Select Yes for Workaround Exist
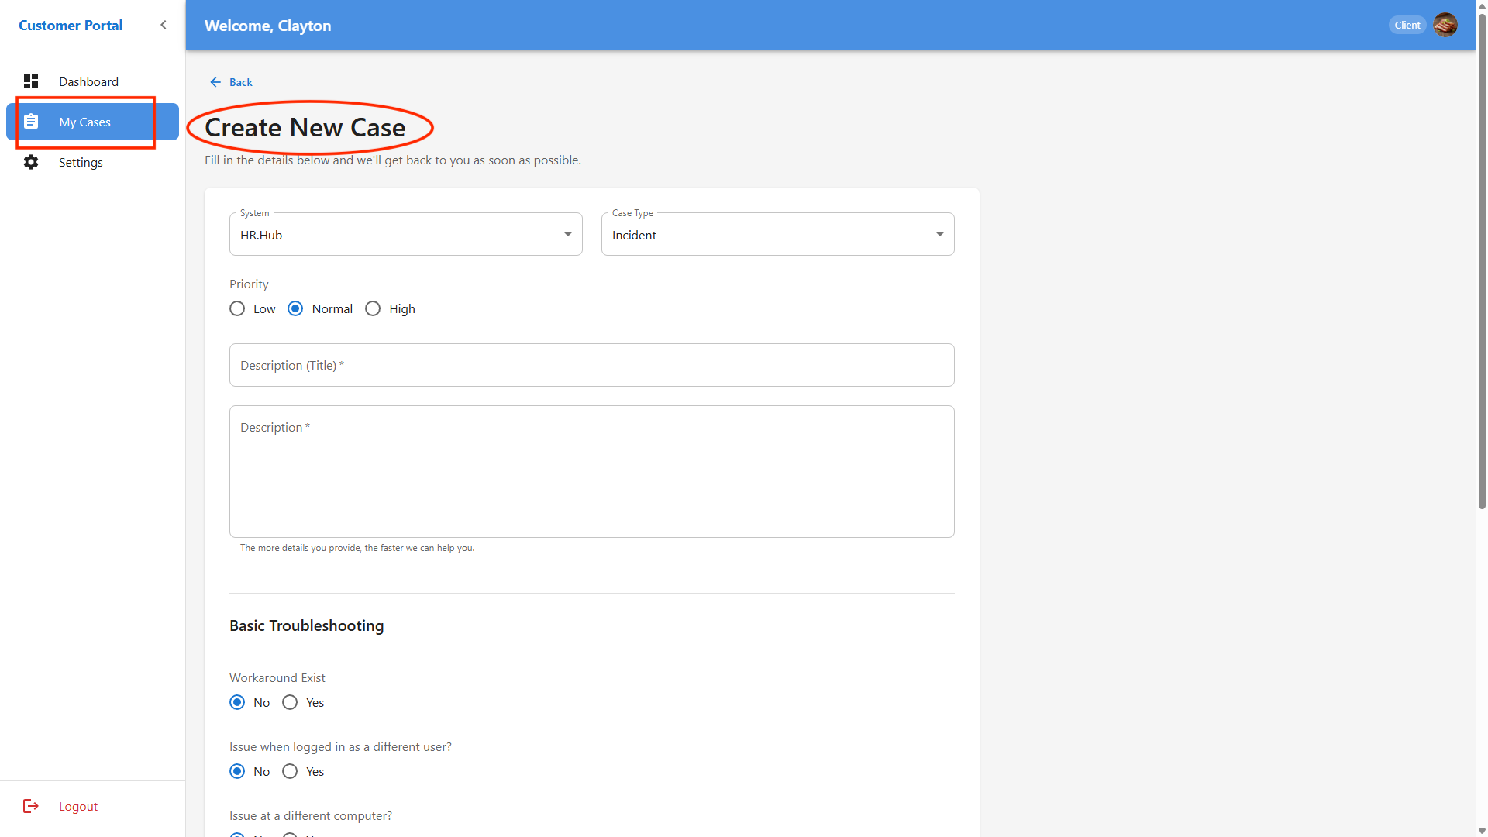 click(x=290, y=702)
